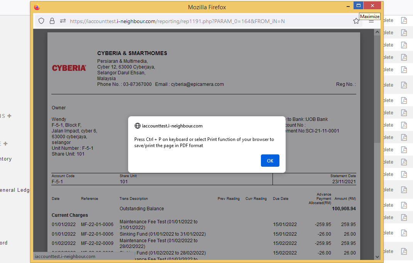This screenshot has width=413, height=263.
Task: Click the 'Due Date' column header
Action: click(281, 199)
